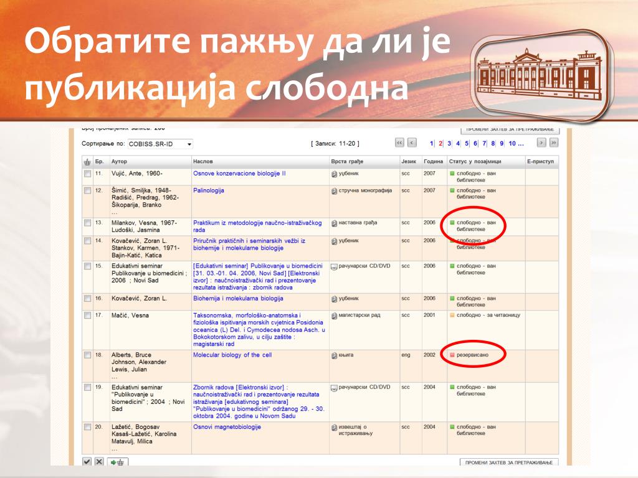Open [Edukativni seminar] Publikovanje u biomedicini link

click(258, 277)
